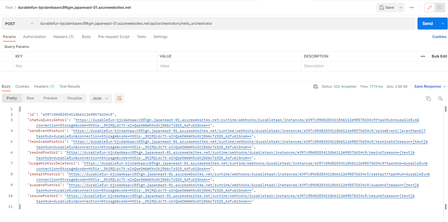Click the blue Send button
448x222 pixels.
click(428, 23)
